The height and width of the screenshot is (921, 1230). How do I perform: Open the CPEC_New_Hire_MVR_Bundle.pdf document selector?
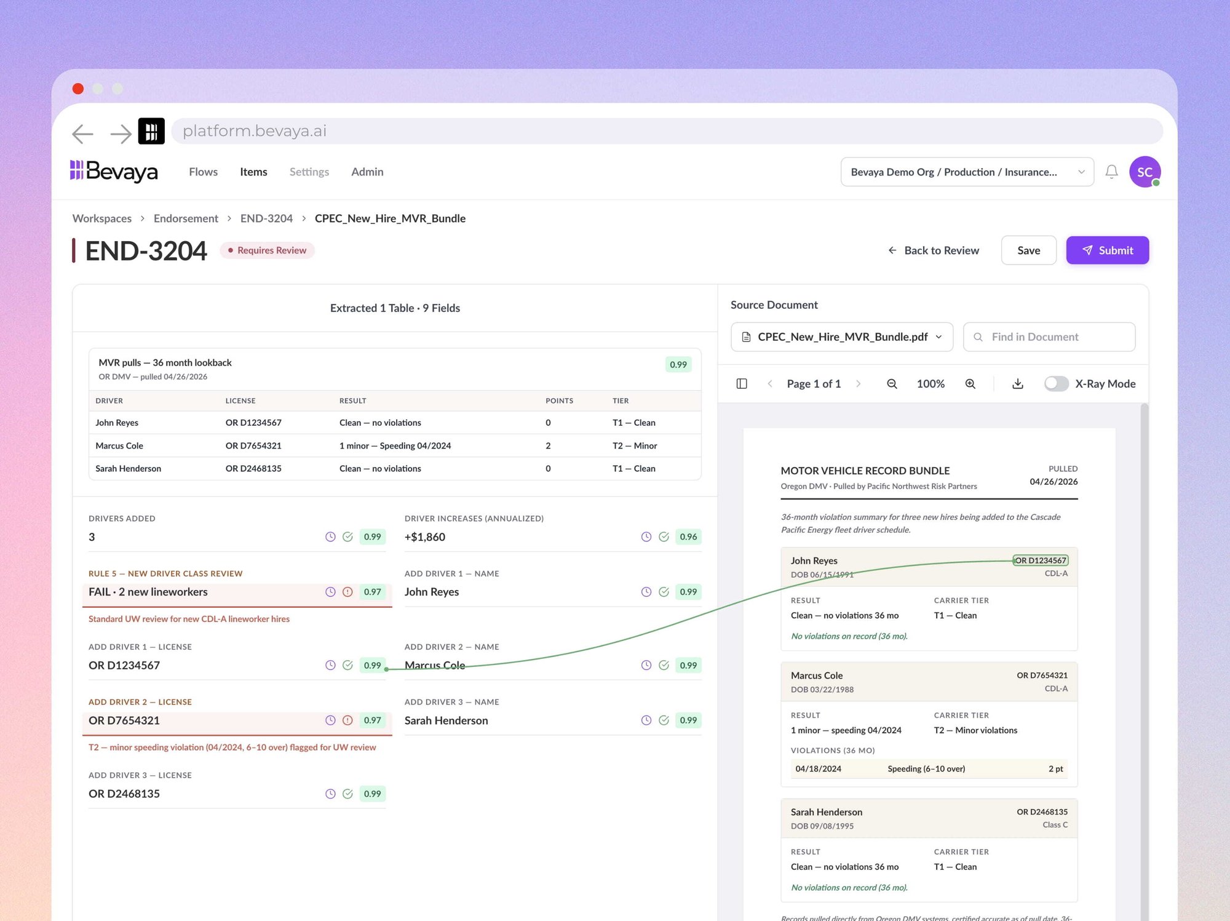[842, 337]
